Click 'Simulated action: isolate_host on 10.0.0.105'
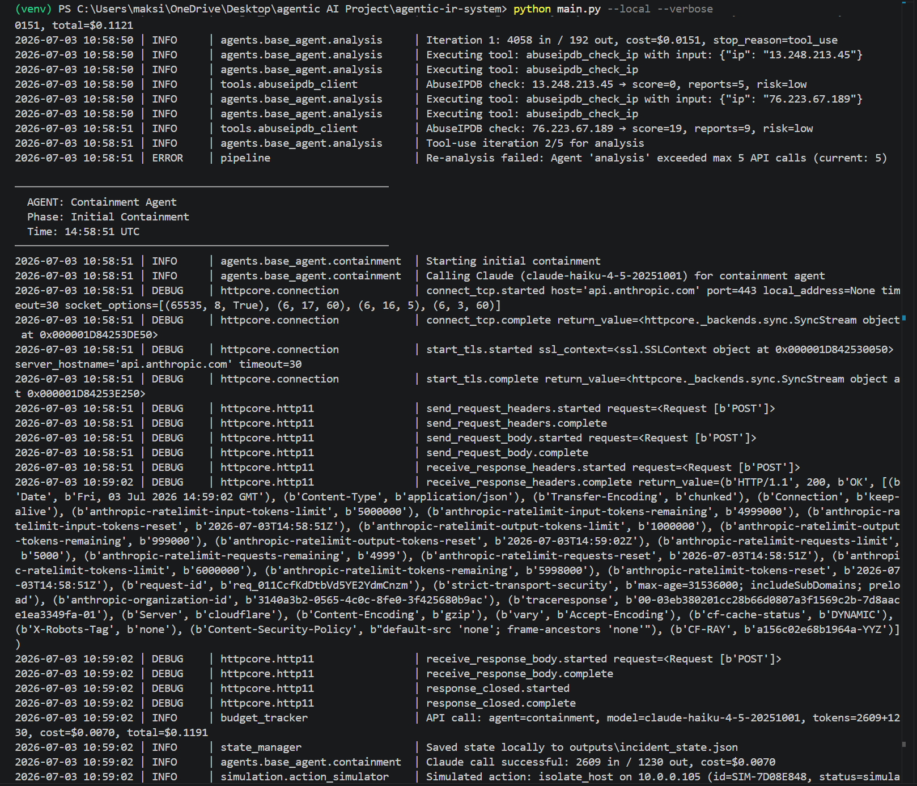This screenshot has width=917, height=786. coord(663,776)
